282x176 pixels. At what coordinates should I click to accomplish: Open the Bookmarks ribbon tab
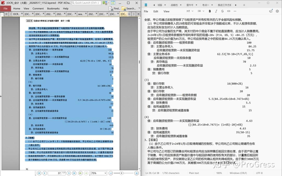point(53,8)
